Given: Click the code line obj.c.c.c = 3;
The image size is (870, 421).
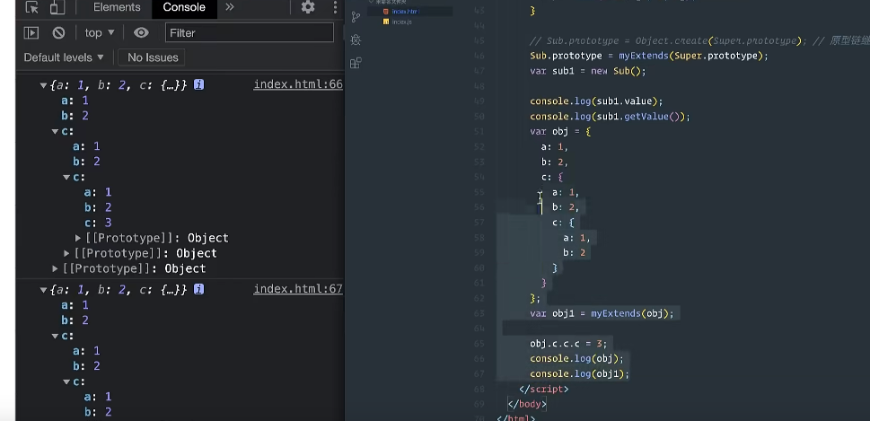Looking at the screenshot, I should click(x=568, y=343).
